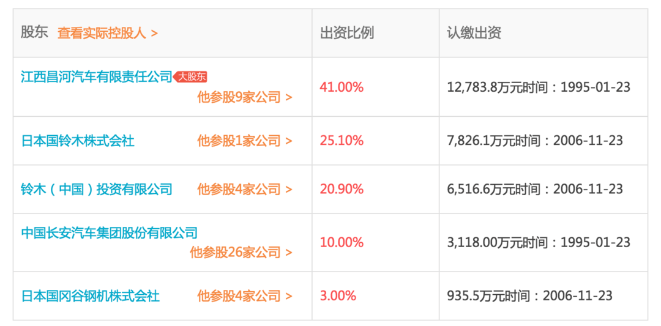The height and width of the screenshot is (326, 661).
Task: Click the 大股东 red badge
Action: pos(192,76)
